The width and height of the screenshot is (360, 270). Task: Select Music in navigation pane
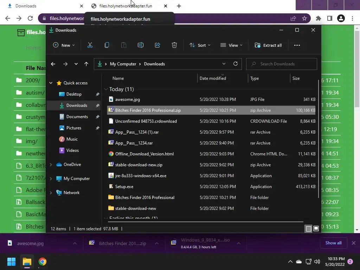click(x=73, y=139)
